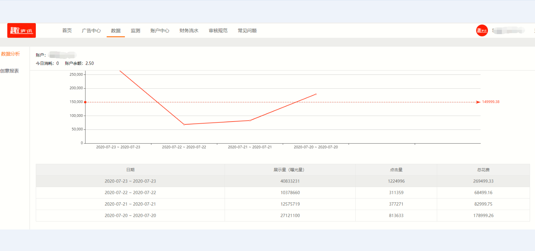The image size is (535, 251).
Task: Click the 趣资讯 red logo
Action: click(x=22, y=30)
